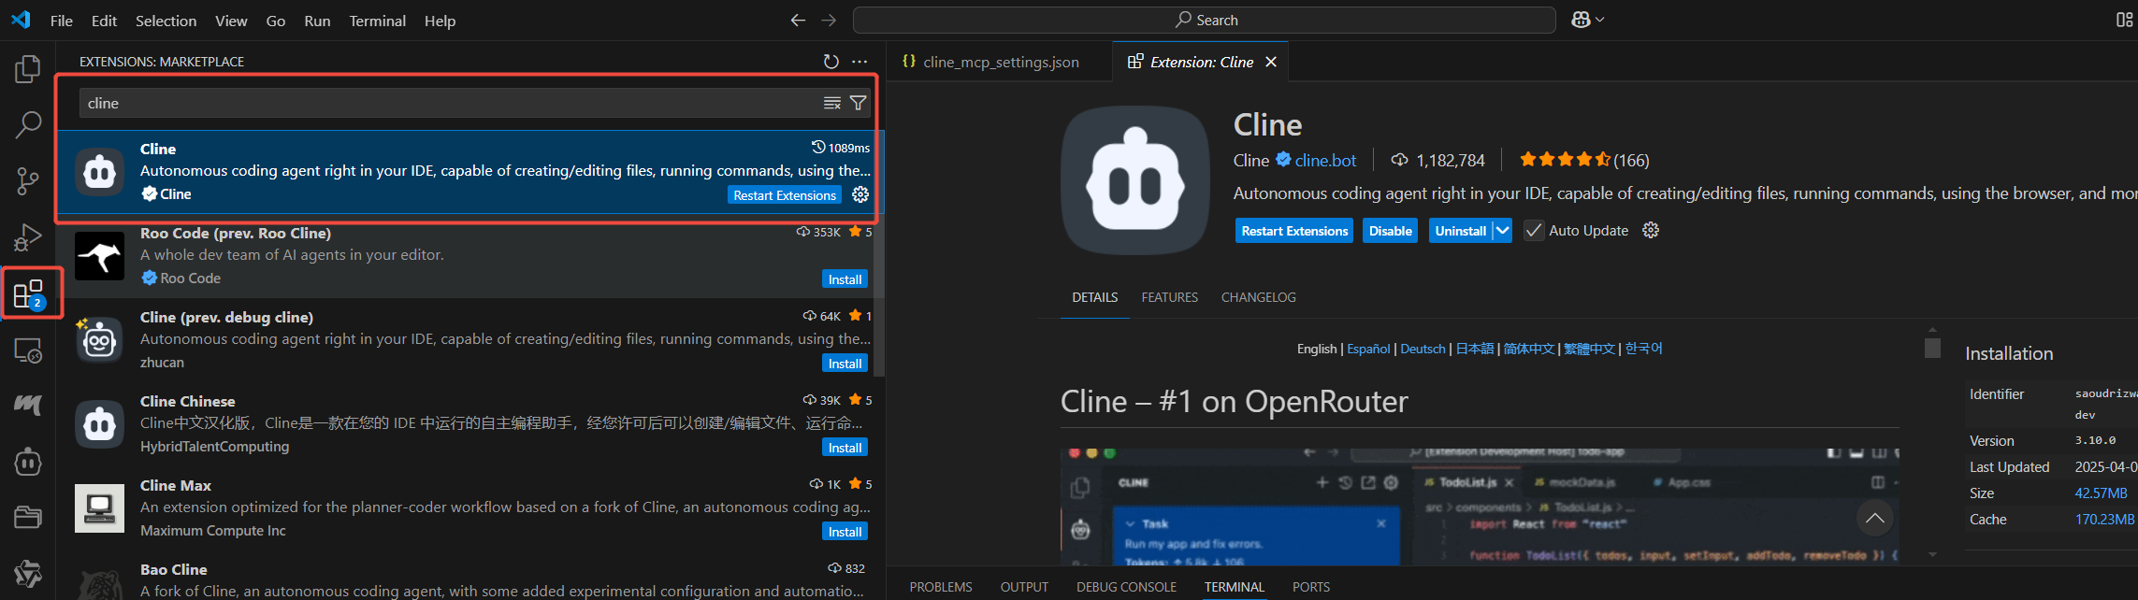Select the DETAILS tab
The width and height of the screenshot is (2138, 600).
1095,297
